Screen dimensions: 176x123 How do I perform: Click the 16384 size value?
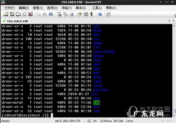click(x=60, y=52)
